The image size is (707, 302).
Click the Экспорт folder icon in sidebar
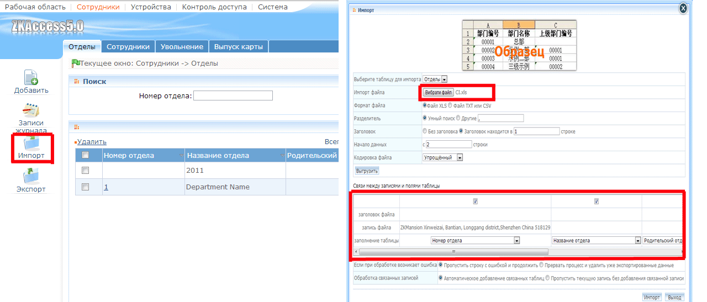[x=31, y=177]
